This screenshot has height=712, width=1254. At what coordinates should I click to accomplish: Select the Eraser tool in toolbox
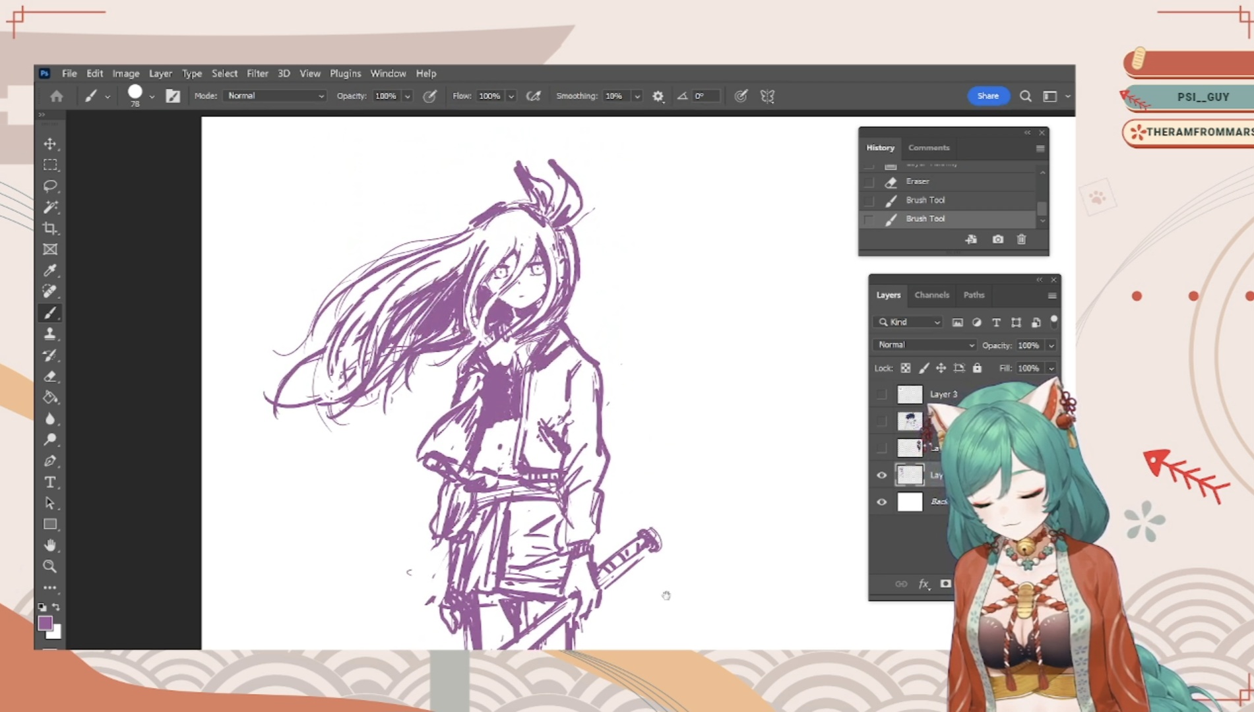50,376
